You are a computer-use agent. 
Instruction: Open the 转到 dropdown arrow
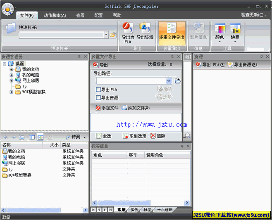click(85, 137)
